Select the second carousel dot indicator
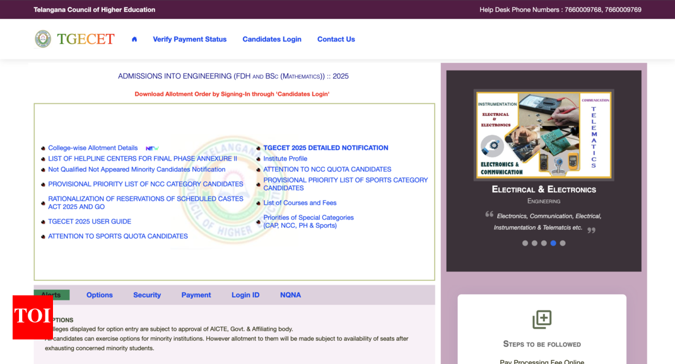Screen dimensions: 675x364 (534, 243)
